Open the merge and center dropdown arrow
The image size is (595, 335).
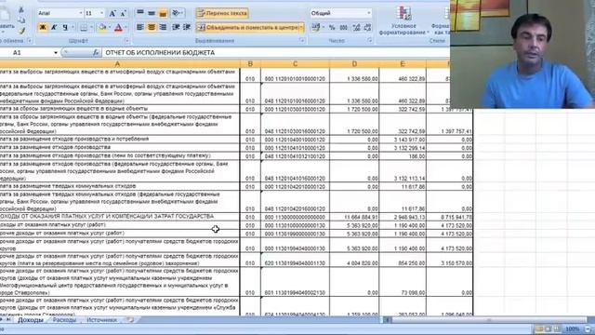pos(301,27)
